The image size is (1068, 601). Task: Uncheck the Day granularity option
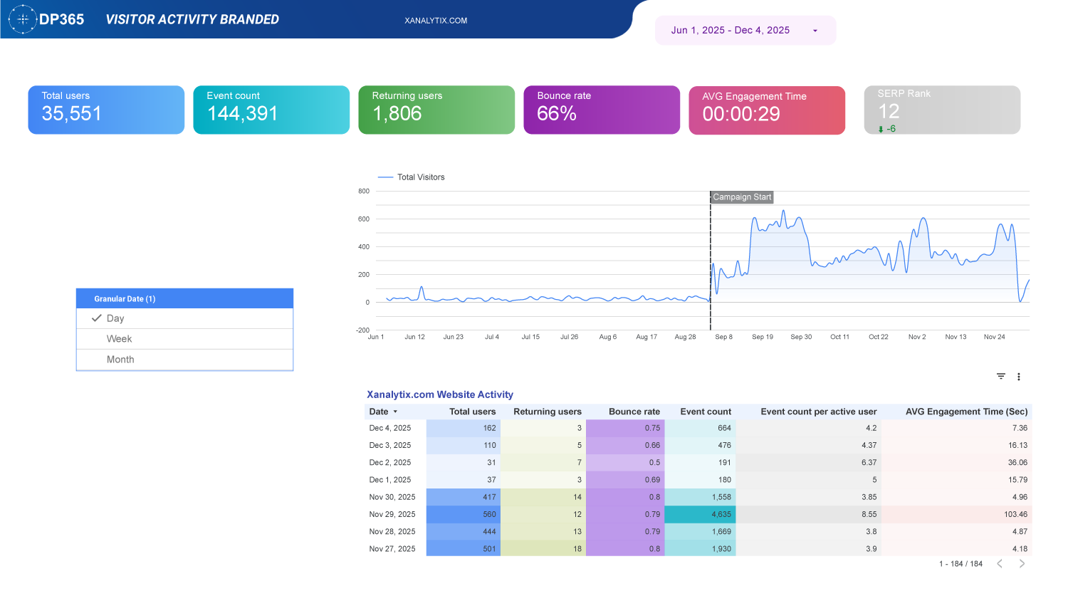(121, 318)
